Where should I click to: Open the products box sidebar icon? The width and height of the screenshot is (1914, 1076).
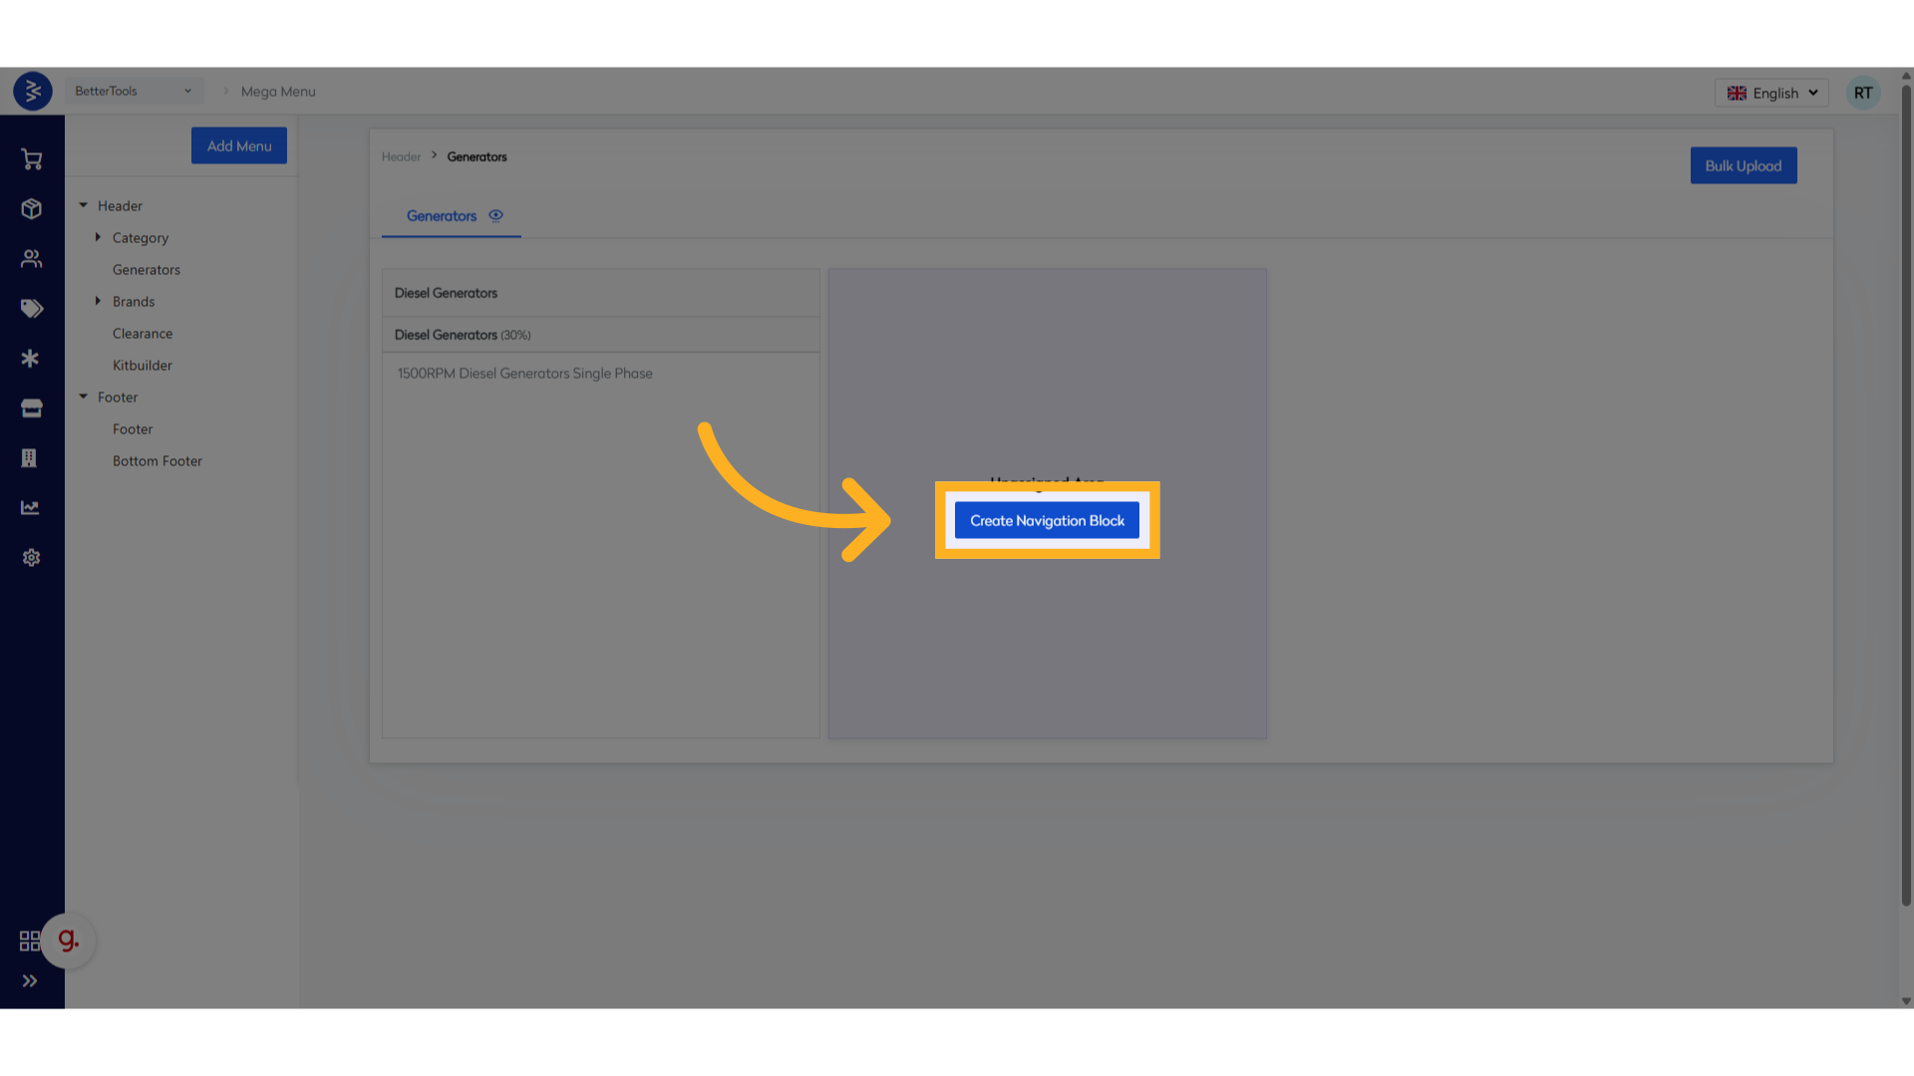point(31,209)
